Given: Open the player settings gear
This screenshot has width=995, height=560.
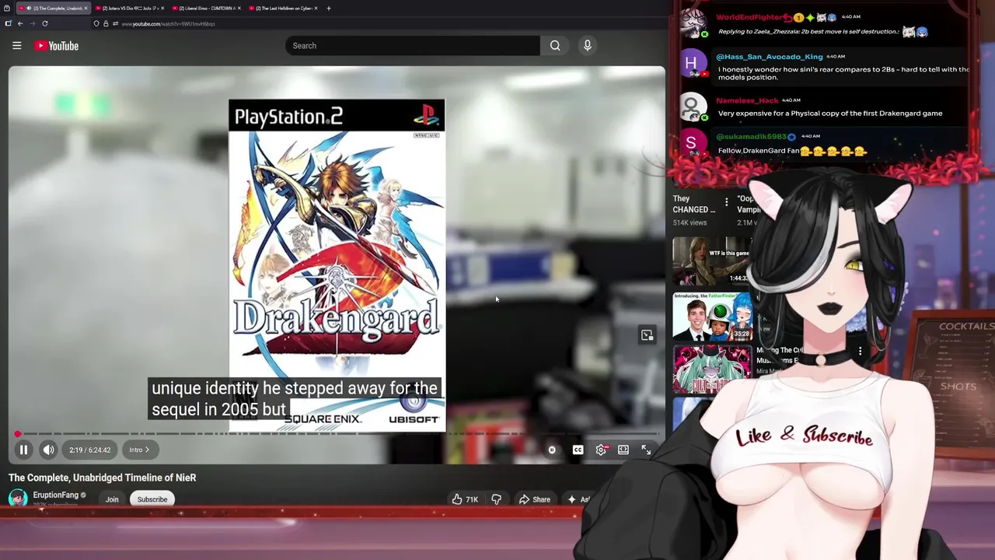Looking at the screenshot, I should tap(601, 450).
